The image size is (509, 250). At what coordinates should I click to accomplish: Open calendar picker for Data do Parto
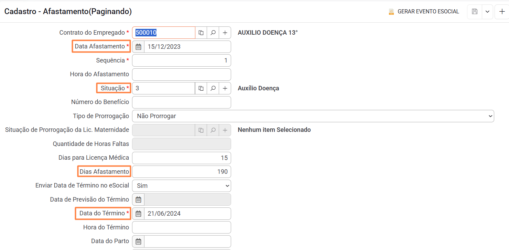point(138,241)
